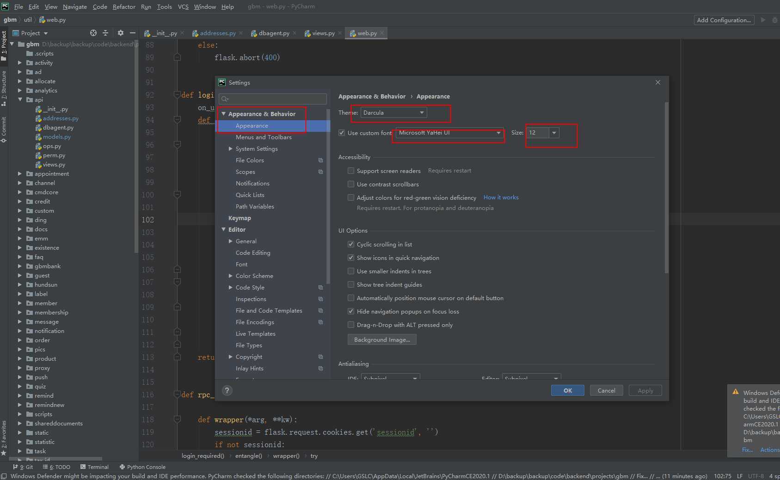Click the project-level icon beside Inspections
The image size is (780, 480).
click(x=320, y=299)
